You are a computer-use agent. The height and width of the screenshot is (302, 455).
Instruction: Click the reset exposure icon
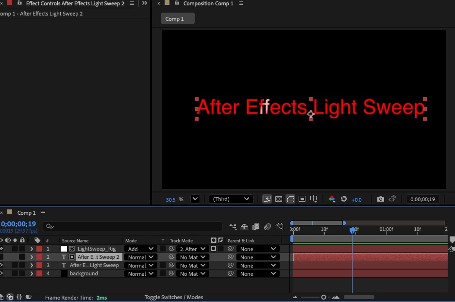344,199
